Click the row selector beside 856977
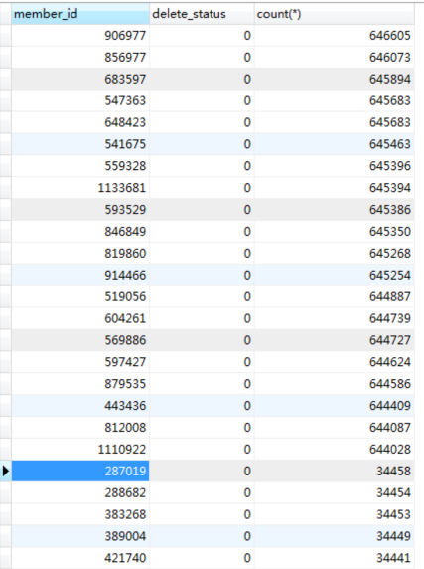 click(x=5, y=58)
